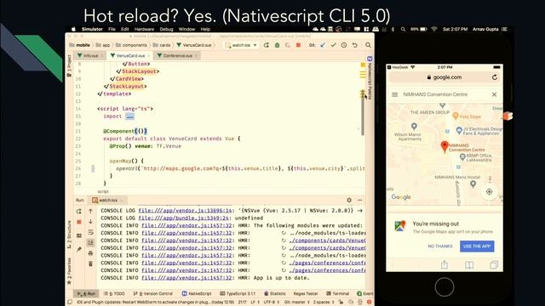Click the down arrow in Run console
Image resolution: width=545 pixels, height=306 pixels.
click(x=91, y=221)
